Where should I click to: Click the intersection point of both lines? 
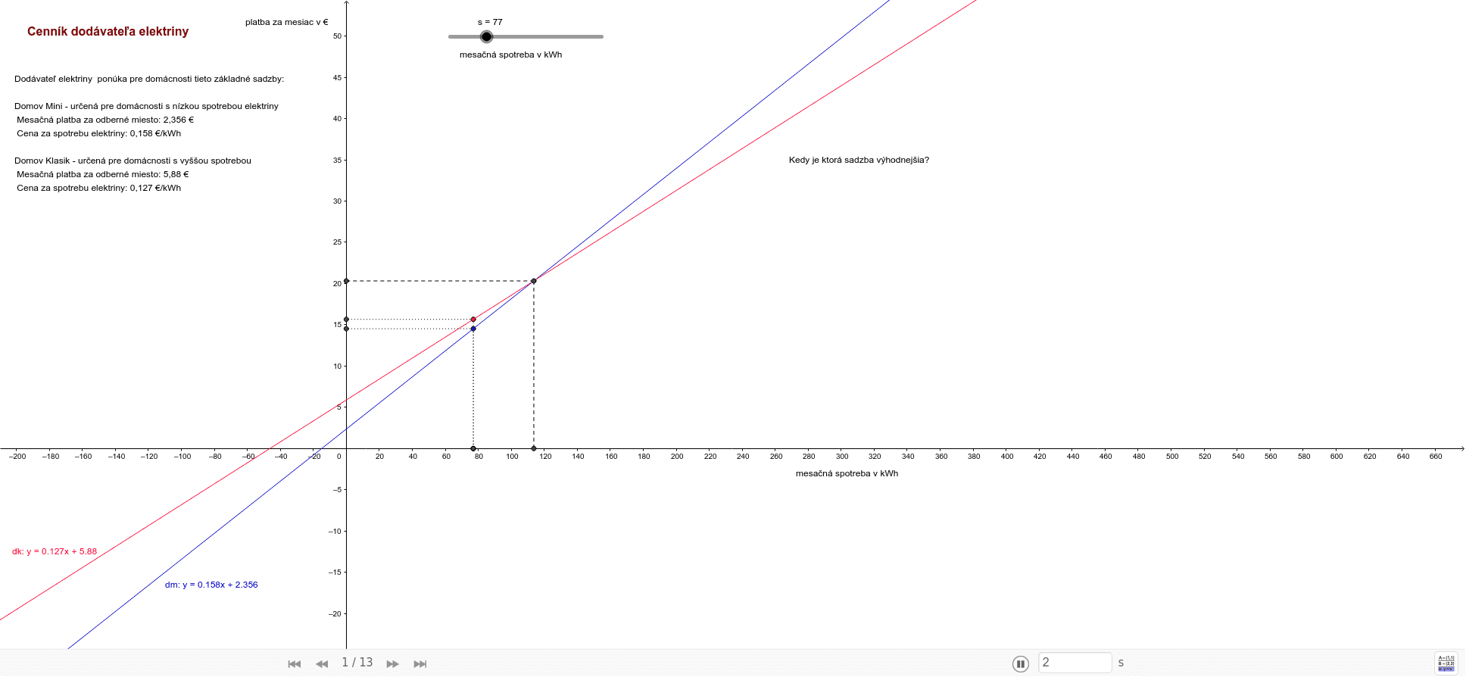tap(534, 281)
